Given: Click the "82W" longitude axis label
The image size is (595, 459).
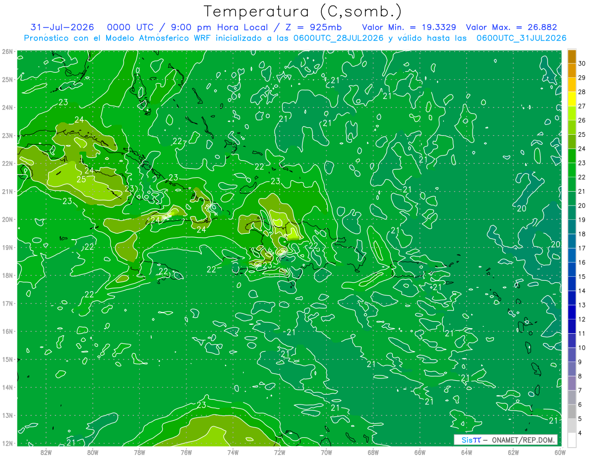Looking at the screenshot, I should click(x=46, y=452).
